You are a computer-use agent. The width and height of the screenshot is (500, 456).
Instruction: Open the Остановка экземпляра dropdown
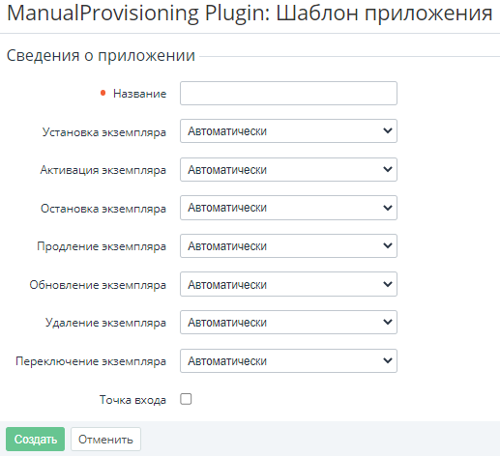click(288, 208)
